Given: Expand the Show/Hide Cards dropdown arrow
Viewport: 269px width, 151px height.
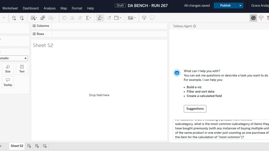Looking at the screenshot, I should 135,18.
